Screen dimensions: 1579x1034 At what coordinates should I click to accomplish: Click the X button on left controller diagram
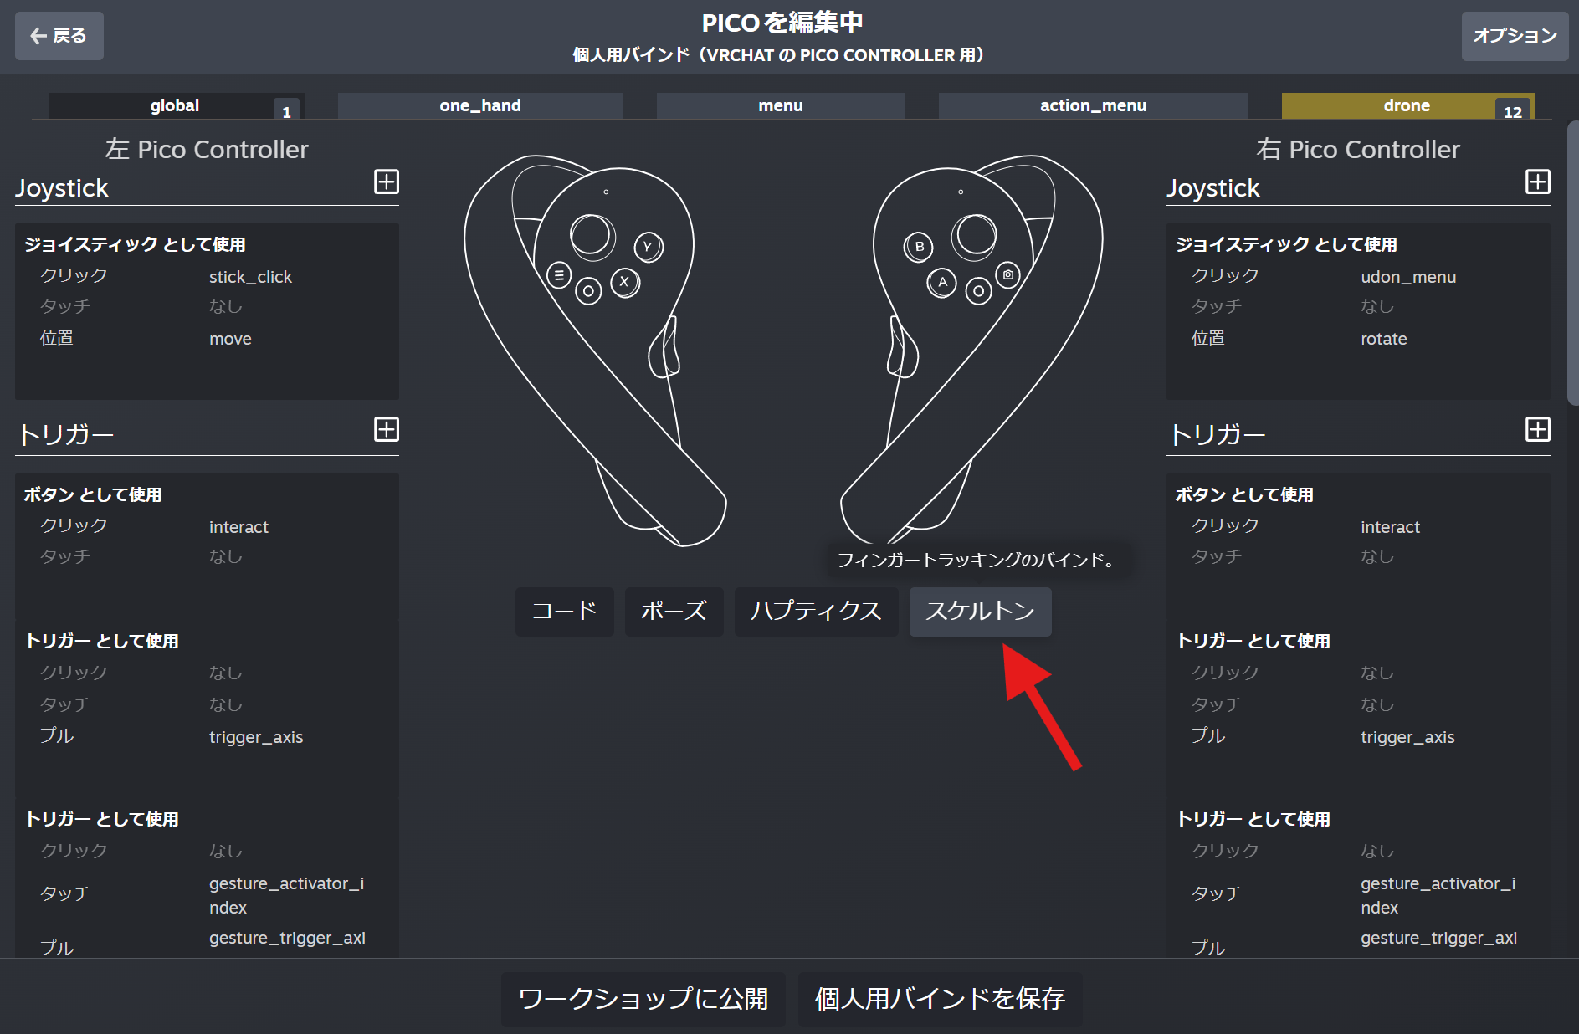pos(624,282)
